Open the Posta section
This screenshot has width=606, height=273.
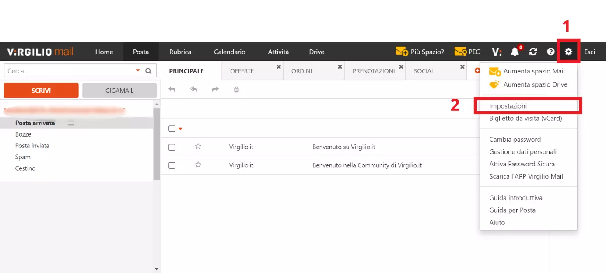[x=141, y=52]
